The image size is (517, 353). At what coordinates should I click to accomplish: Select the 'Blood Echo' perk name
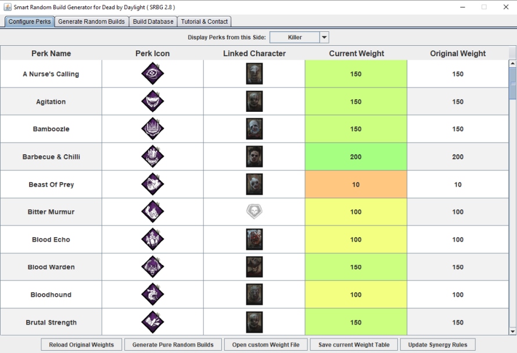pos(51,239)
